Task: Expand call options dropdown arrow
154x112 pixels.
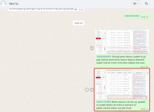Action: point(139,4)
